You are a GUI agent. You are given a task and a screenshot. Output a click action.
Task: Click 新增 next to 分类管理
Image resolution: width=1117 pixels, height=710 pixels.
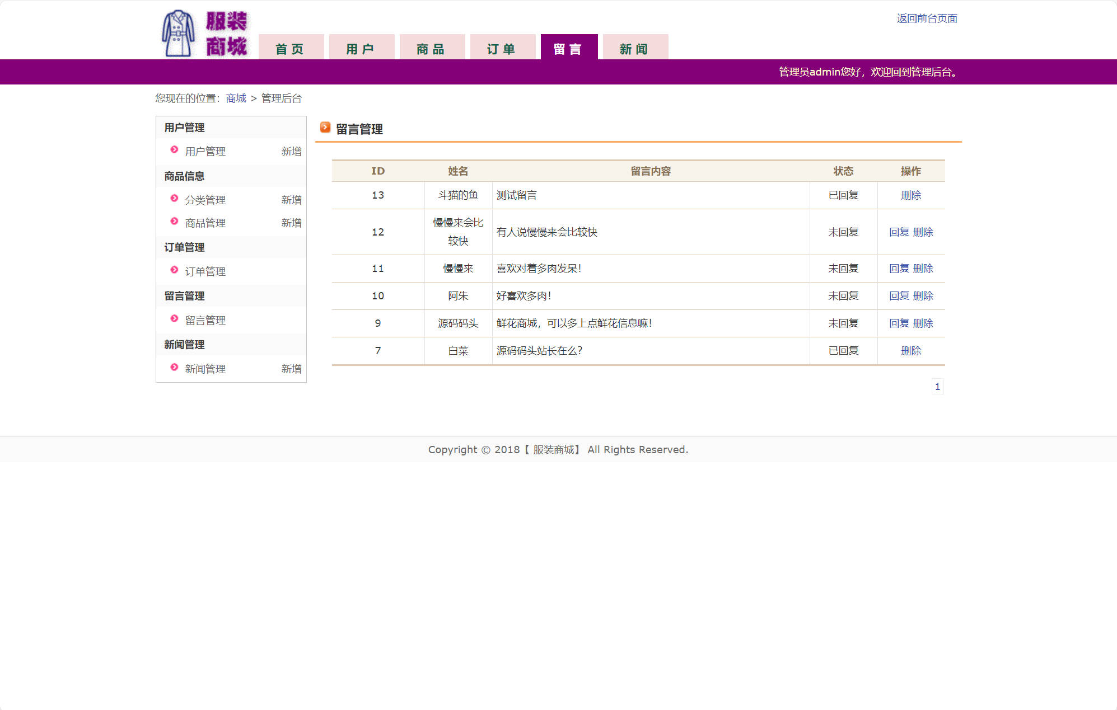click(291, 200)
